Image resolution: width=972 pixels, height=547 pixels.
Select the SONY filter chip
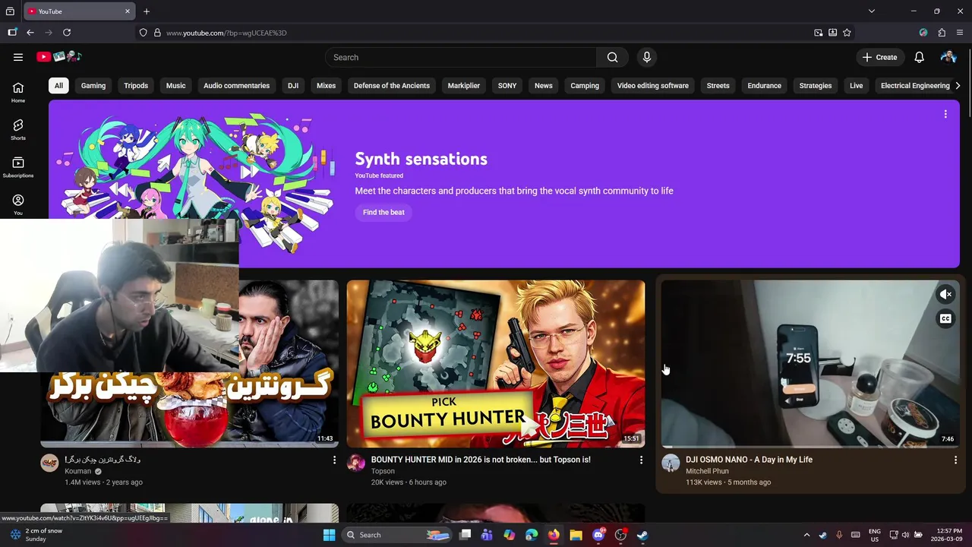click(x=507, y=86)
